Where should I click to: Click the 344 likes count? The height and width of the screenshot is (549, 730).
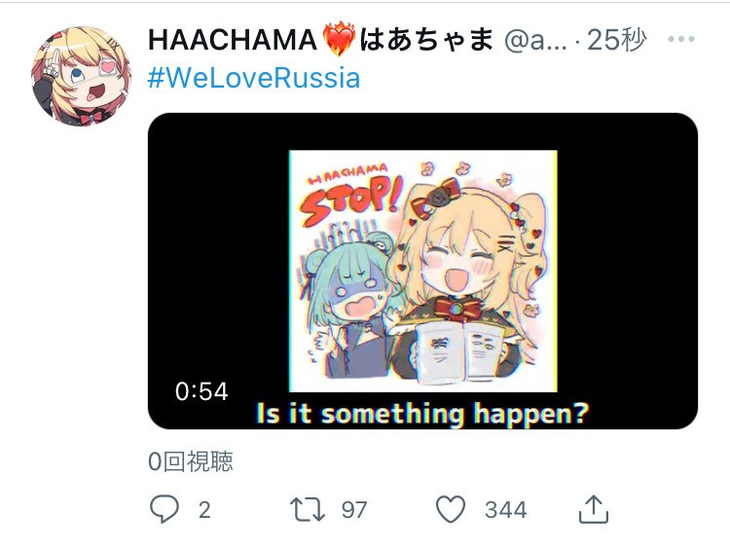coord(505,510)
